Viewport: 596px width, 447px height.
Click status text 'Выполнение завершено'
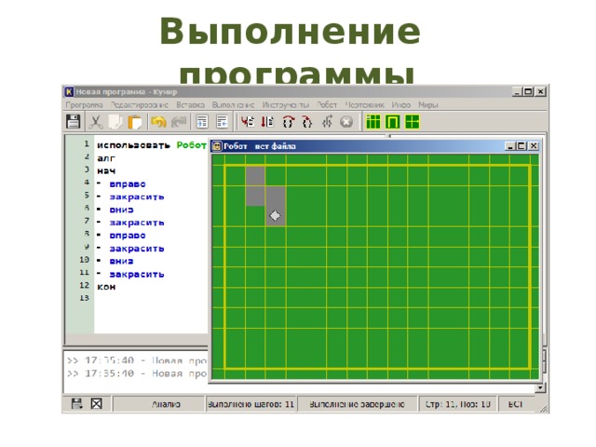tap(357, 404)
